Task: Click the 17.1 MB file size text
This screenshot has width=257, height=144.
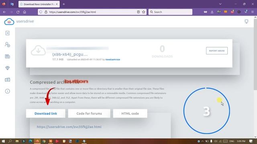Action: (58, 60)
